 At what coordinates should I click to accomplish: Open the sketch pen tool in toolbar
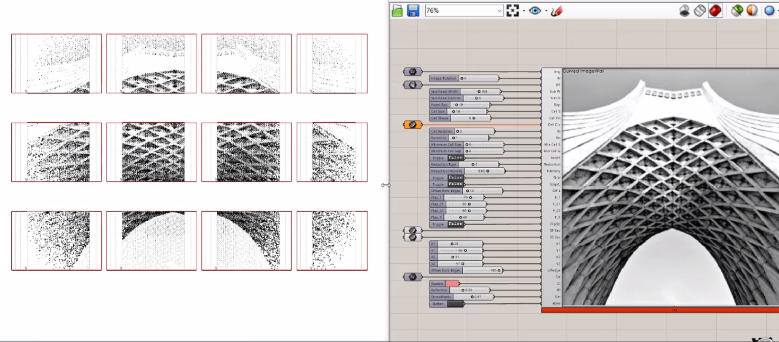pyautogui.click(x=556, y=11)
